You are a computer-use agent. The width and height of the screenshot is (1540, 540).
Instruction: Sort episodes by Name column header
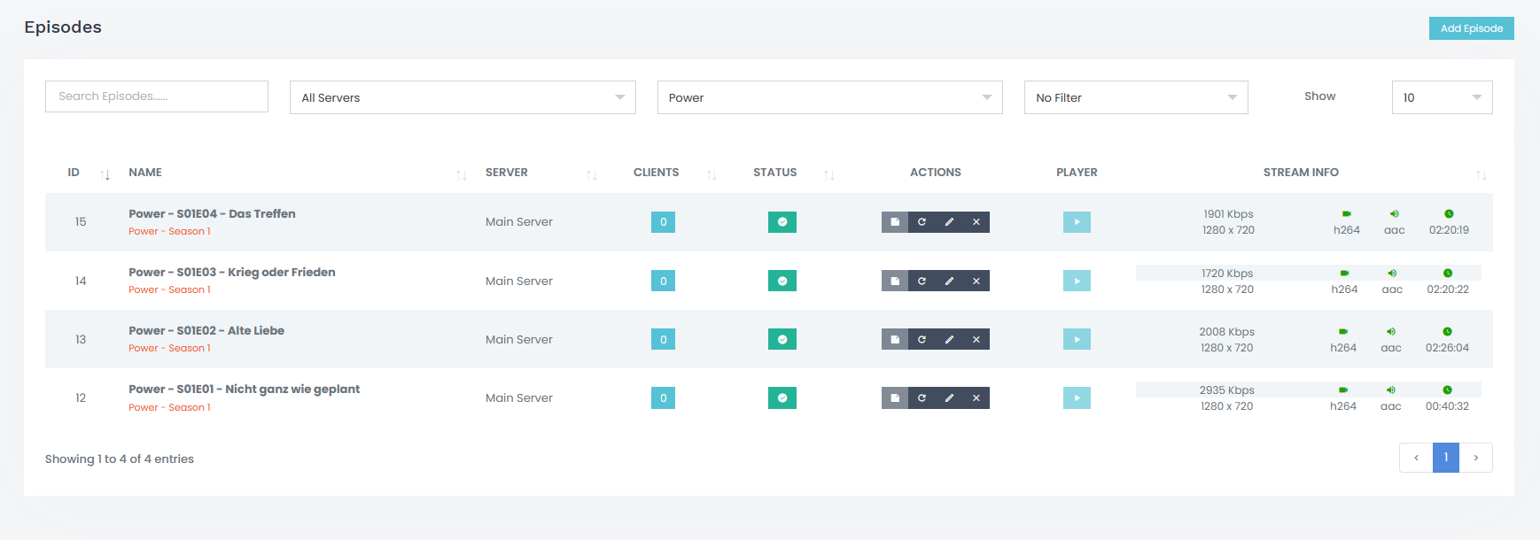tap(145, 173)
